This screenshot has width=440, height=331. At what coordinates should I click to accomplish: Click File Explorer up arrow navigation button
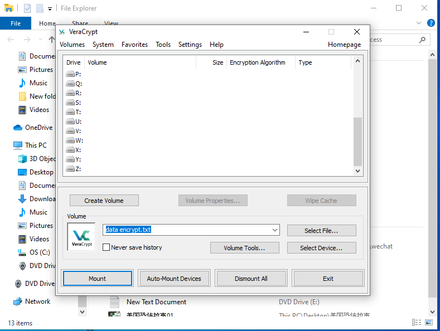(52, 40)
